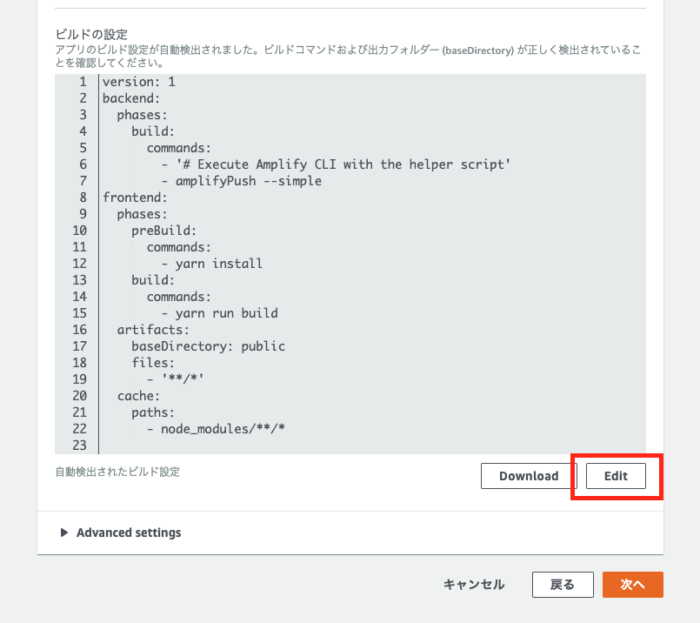Click line number 10 in the gutter
Screen dimensions: 700x623
tap(79, 231)
